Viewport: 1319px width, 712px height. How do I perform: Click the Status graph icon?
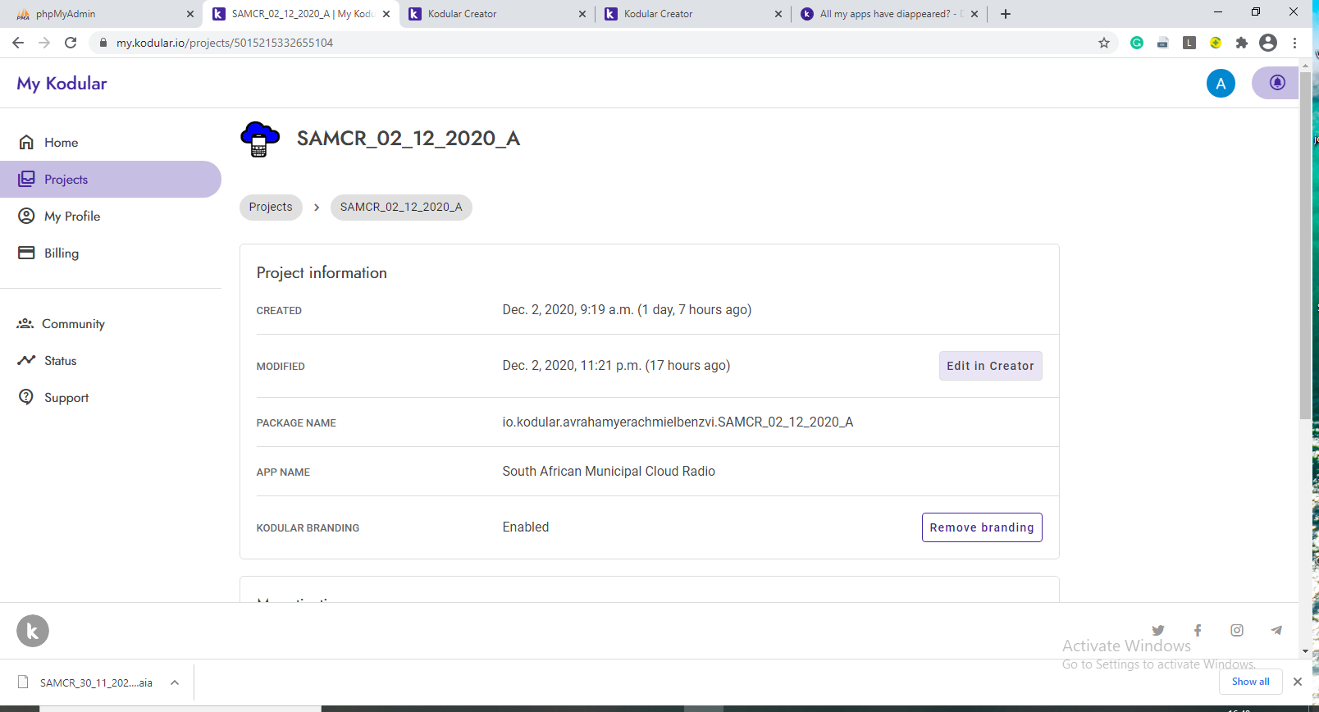pyautogui.click(x=26, y=360)
